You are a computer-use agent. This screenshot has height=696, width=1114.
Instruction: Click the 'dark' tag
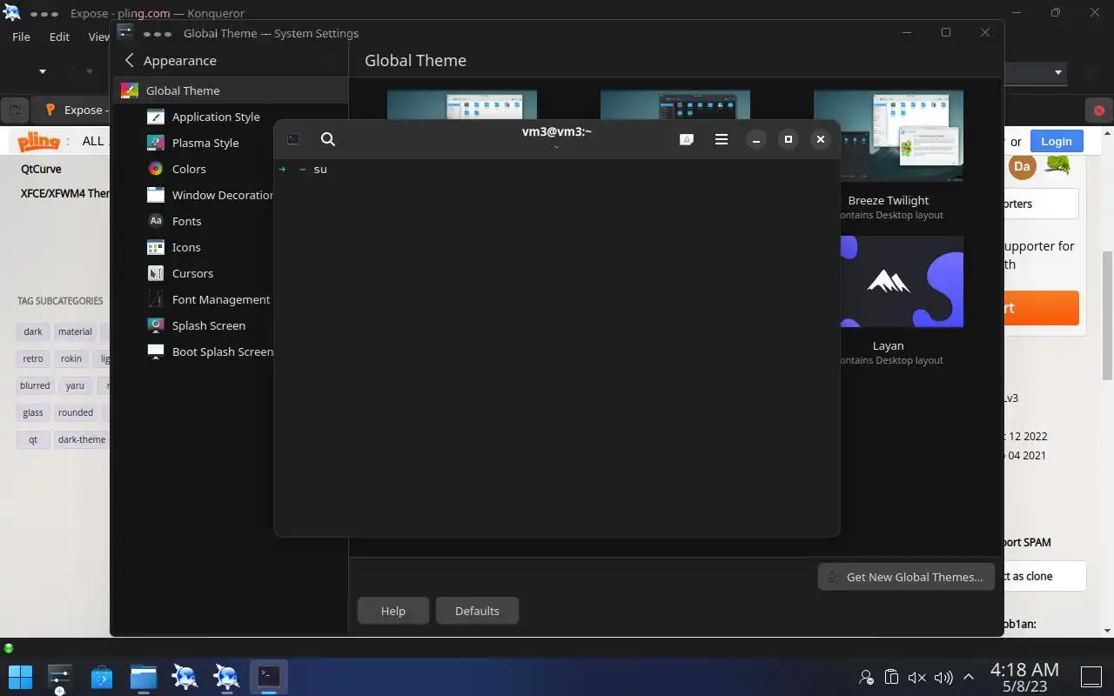33,331
